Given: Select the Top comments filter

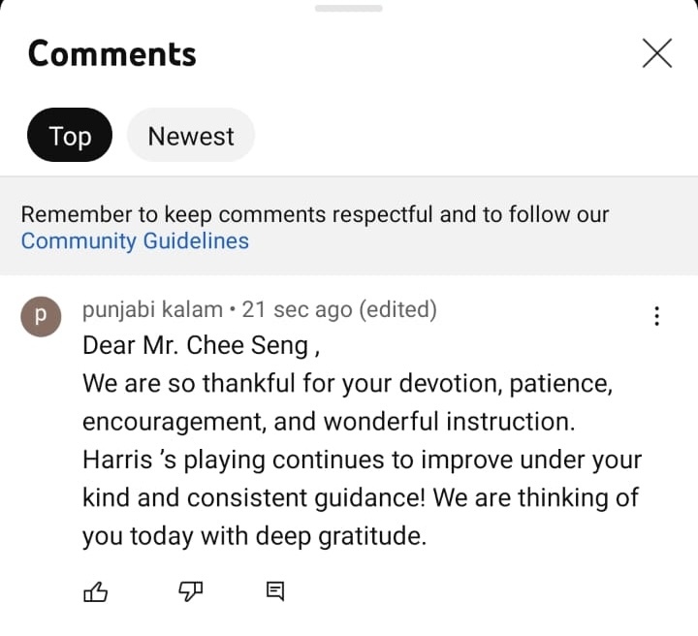Looking at the screenshot, I should (70, 136).
